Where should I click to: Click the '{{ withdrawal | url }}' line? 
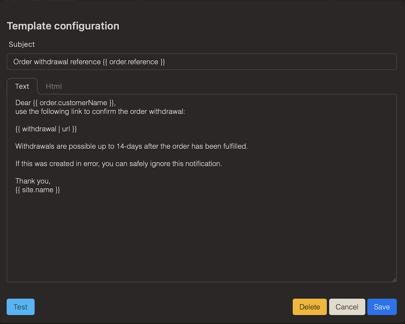[x=46, y=129]
